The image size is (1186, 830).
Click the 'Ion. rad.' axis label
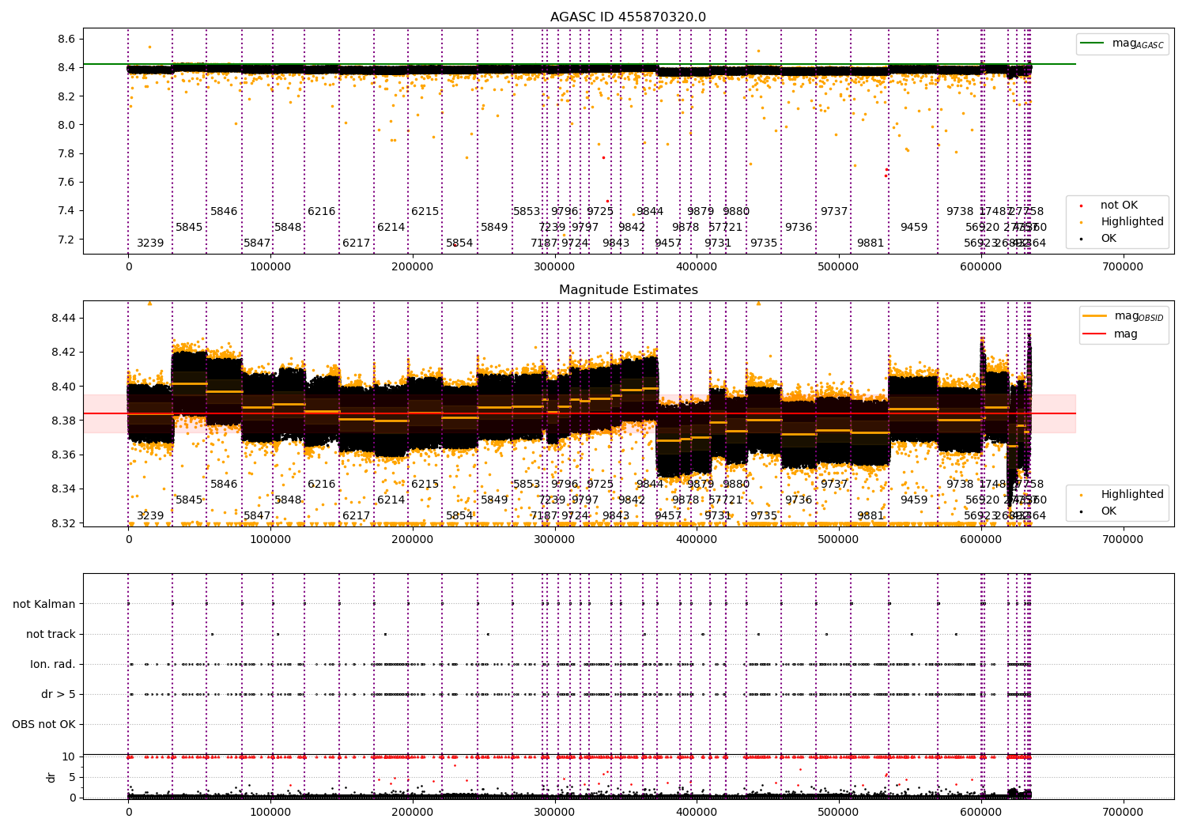pyautogui.click(x=53, y=664)
